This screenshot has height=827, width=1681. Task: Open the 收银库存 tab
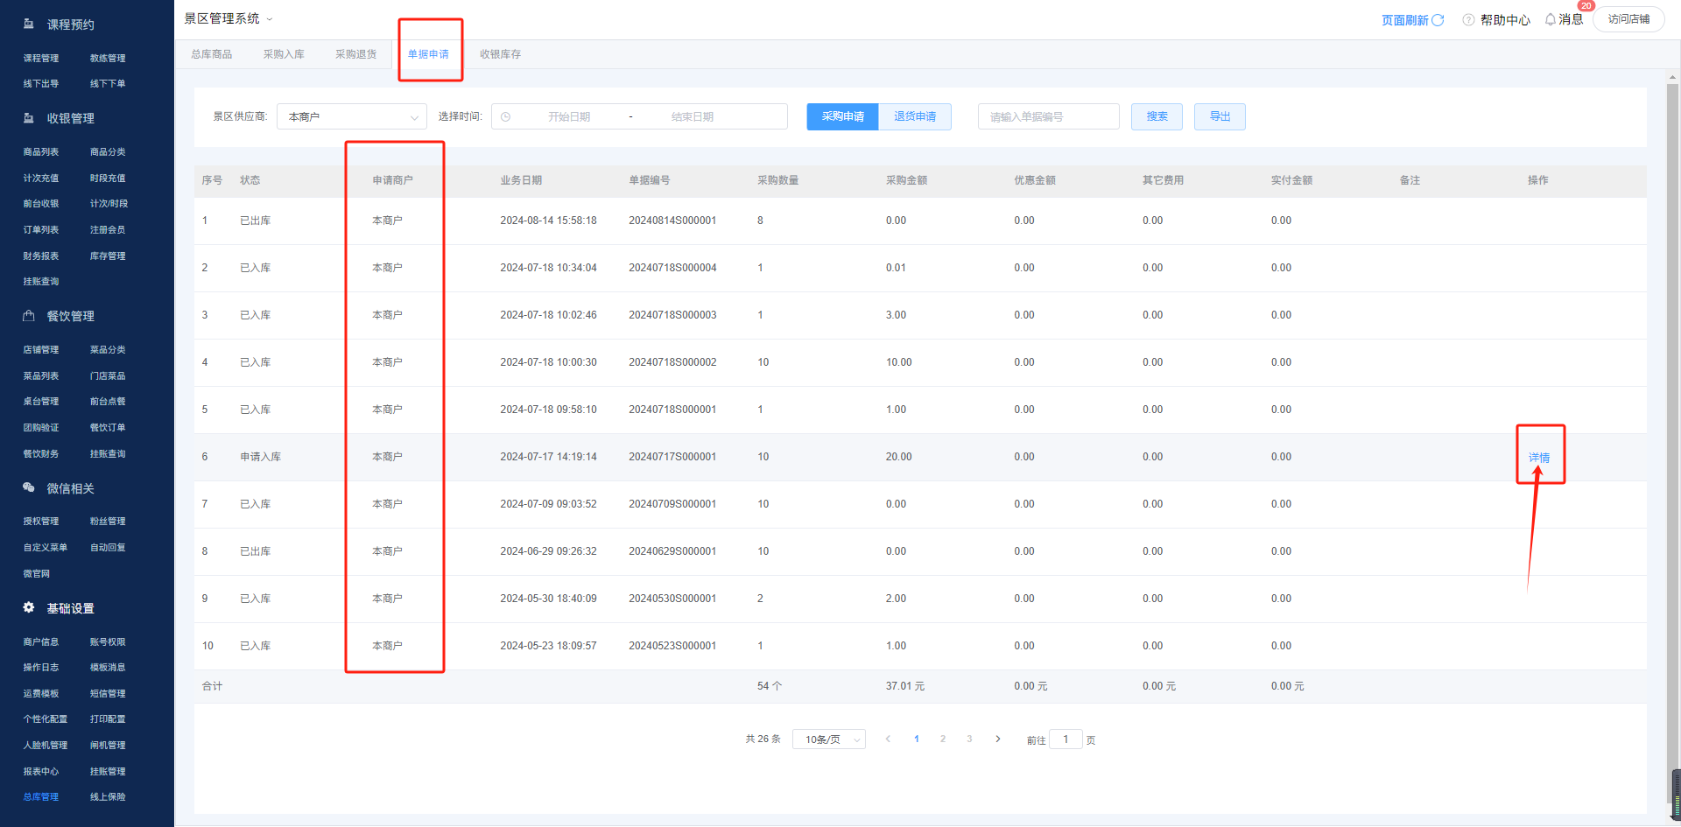tap(500, 54)
